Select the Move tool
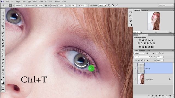 [3, 13]
